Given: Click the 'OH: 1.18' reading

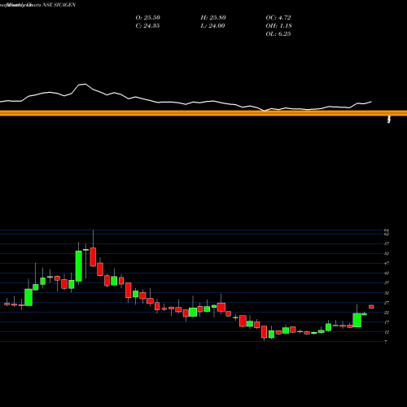Looking at the screenshot, I should pos(278,26).
